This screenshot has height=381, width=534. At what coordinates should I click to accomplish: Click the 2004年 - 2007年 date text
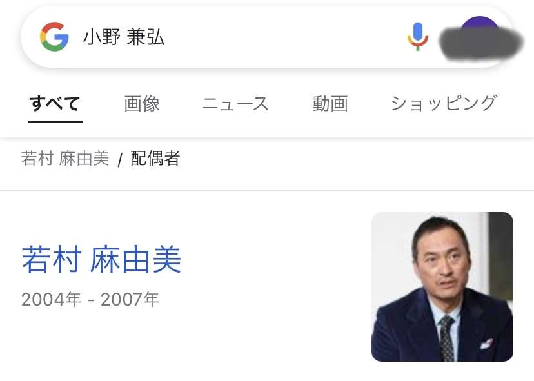pos(90,299)
